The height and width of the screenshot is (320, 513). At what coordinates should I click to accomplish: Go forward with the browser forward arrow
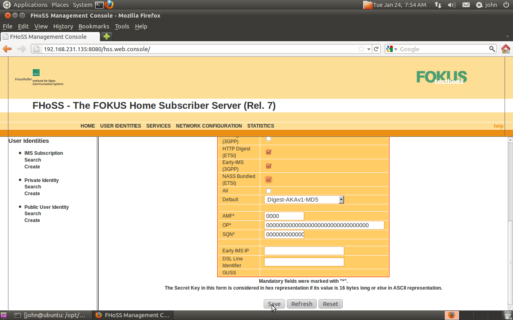(x=22, y=49)
